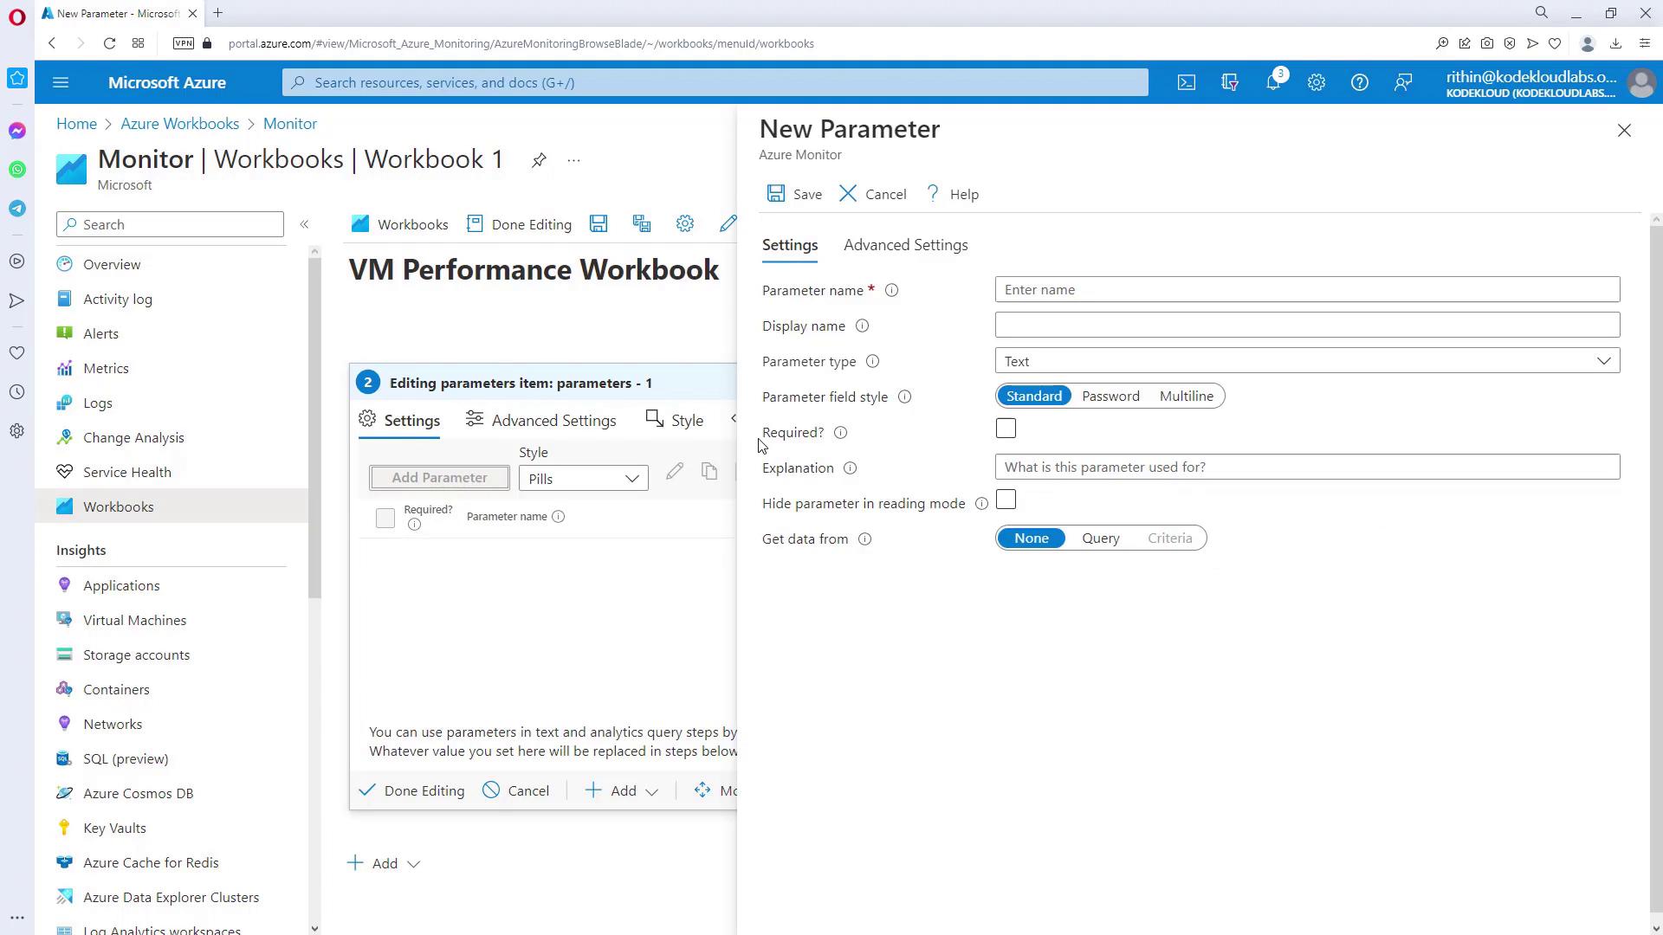
Task: Pin the workbook using the pin icon
Action: (x=539, y=160)
